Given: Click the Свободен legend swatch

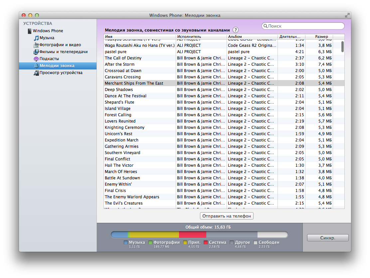Looking at the screenshot, I should click(x=255, y=242).
